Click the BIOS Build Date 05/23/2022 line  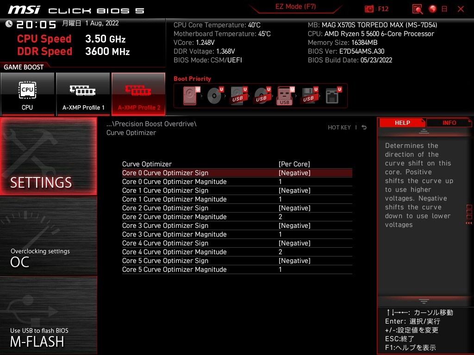350,60
